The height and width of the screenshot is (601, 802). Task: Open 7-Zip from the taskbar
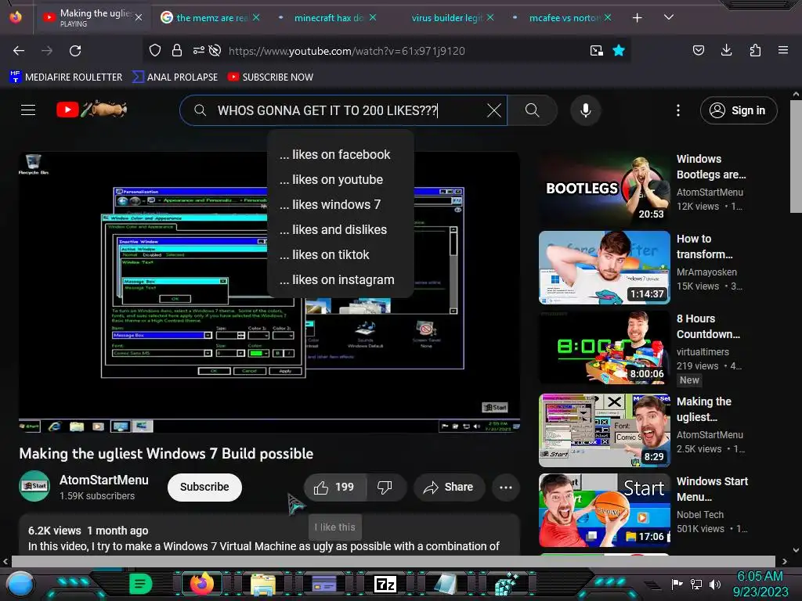(x=385, y=584)
